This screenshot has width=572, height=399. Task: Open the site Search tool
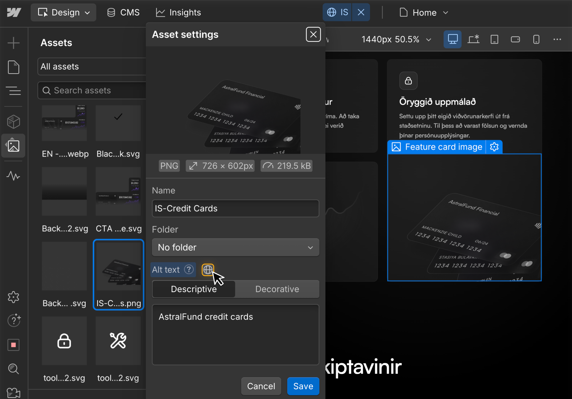[x=13, y=369]
